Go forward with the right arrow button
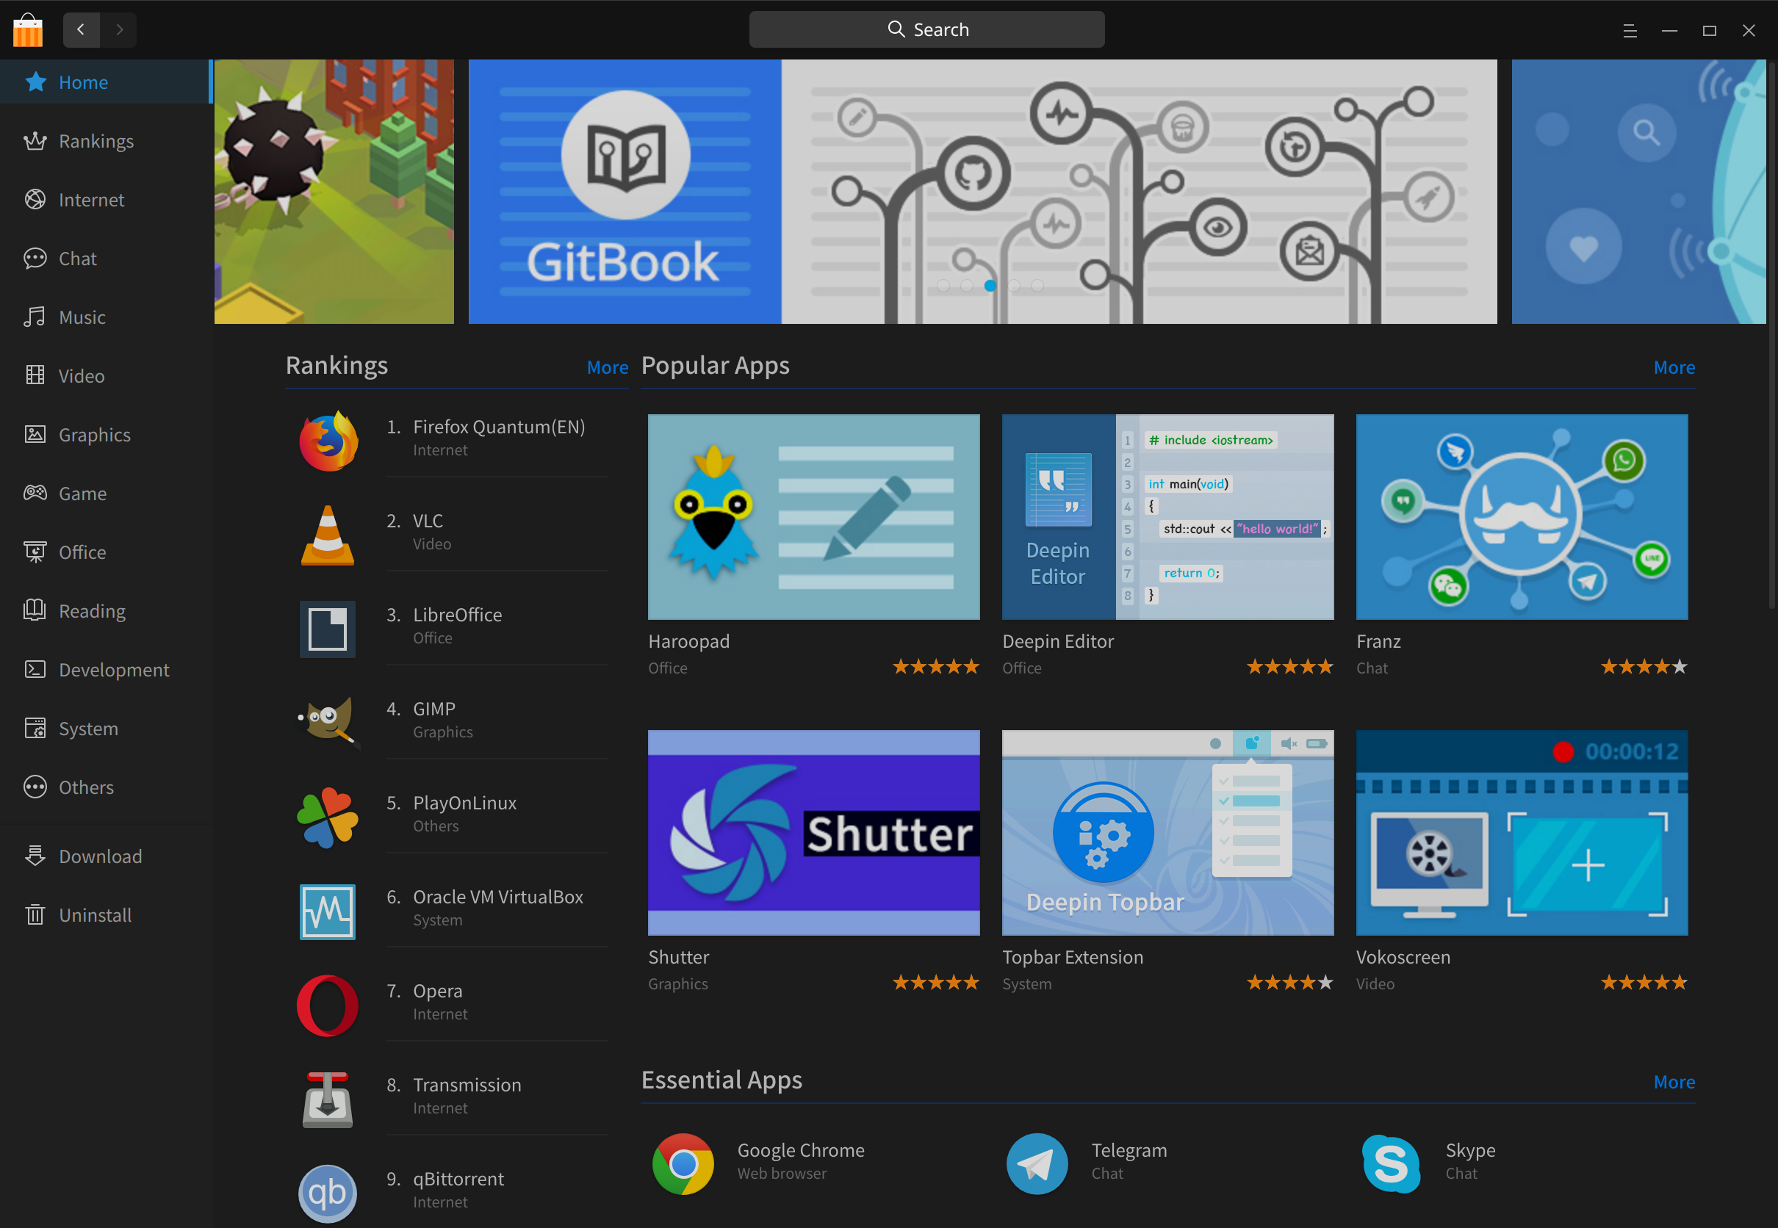 118,30
